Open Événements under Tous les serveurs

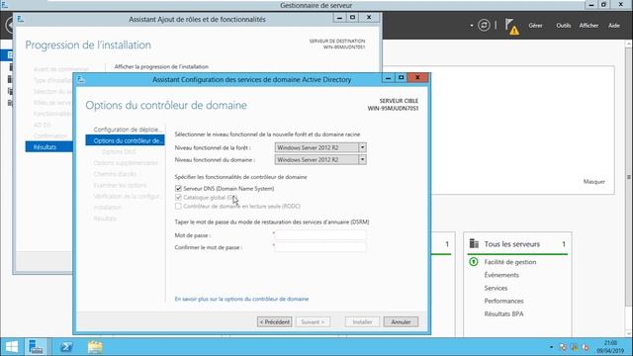pyautogui.click(x=501, y=275)
